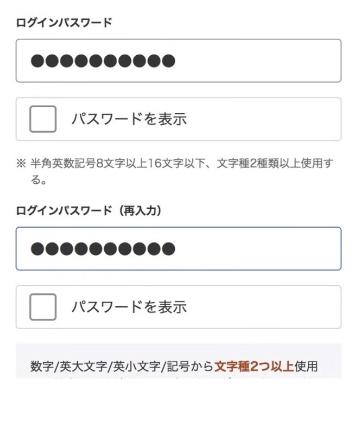Check the パスワードを表示 checkbox below the re-entry field
The height and width of the screenshot is (426, 356).
(x=43, y=307)
